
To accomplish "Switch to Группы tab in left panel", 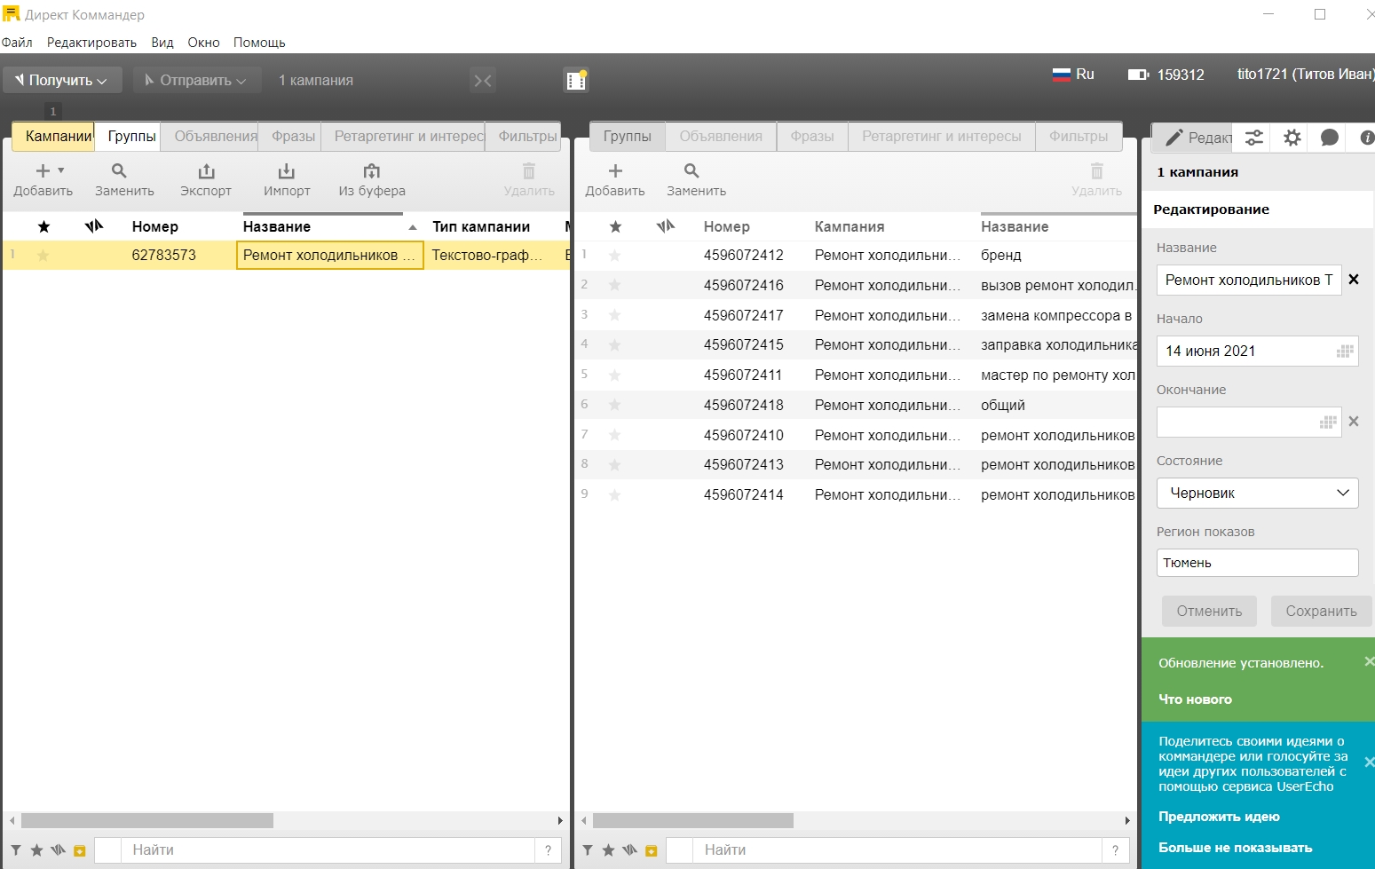I will 131,136.
